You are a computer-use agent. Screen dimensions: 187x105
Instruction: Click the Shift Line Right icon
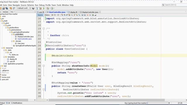[x=85, y=15]
